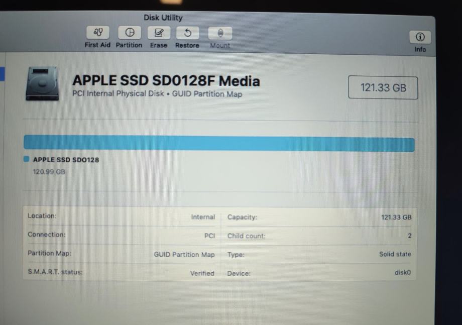This screenshot has width=462, height=325.
Task: Select the Child count: label
Action: [x=247, y=236]
